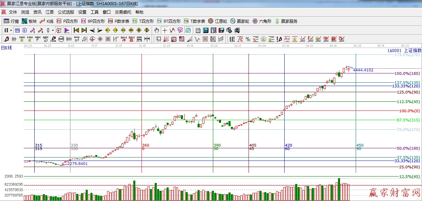Toggle the crosshair cursor button

[x=165, y=30]
